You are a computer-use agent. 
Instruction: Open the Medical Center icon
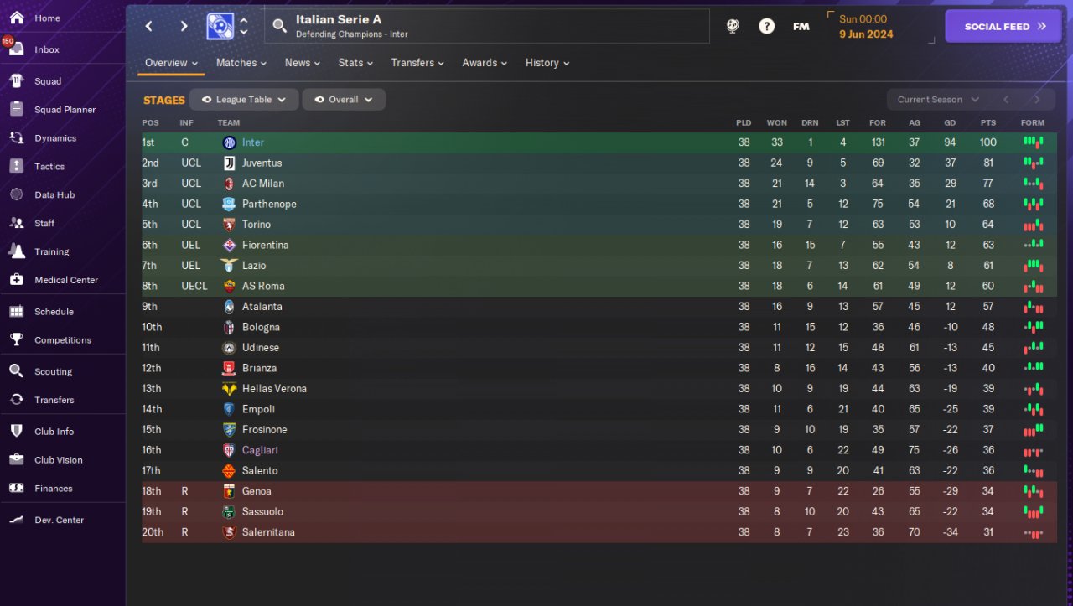[x=16, y=280]
